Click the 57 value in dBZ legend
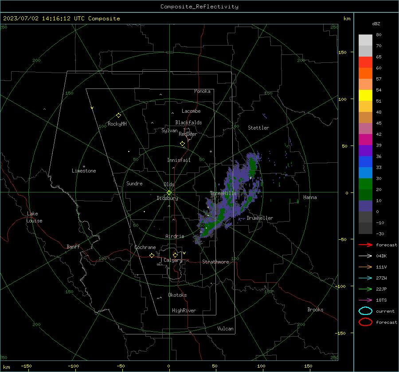 379,79
